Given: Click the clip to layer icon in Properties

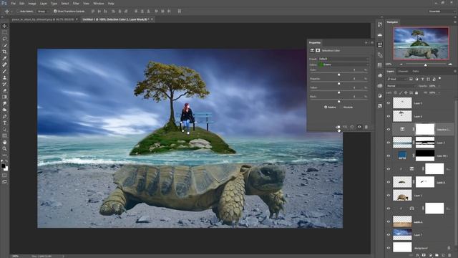Looking at the screenshot, I should [x=338, y=127].
